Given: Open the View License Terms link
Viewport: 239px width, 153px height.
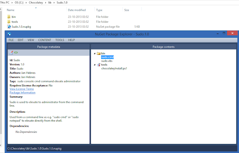Looking at the screenshot, I should pyautogui.click(x=22, y=89).
